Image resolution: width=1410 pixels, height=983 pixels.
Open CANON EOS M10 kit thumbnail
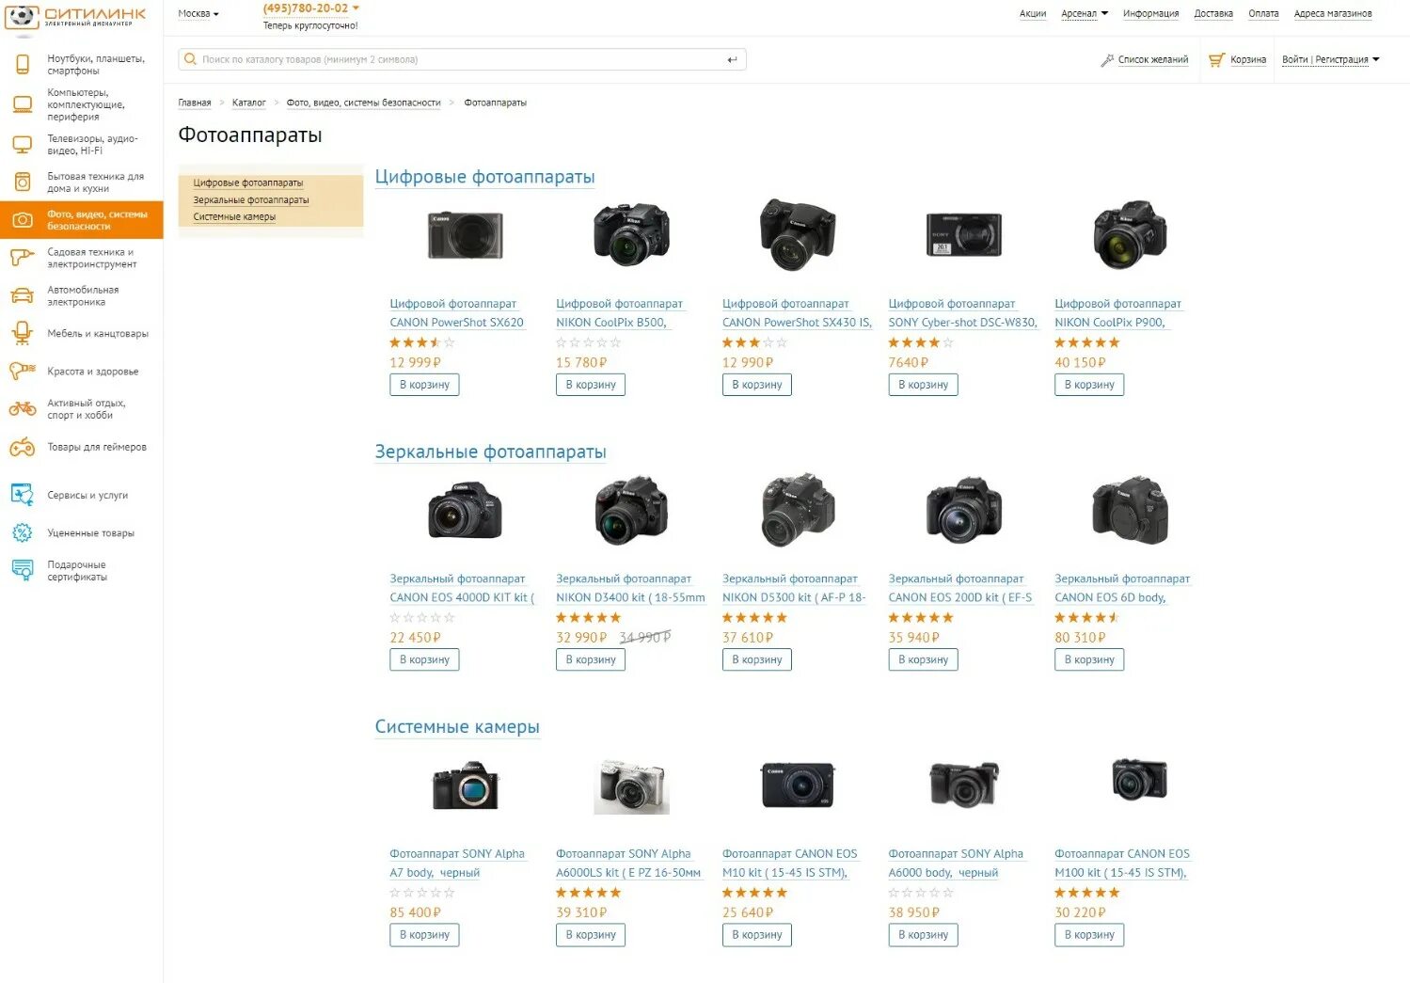point(797,785)
